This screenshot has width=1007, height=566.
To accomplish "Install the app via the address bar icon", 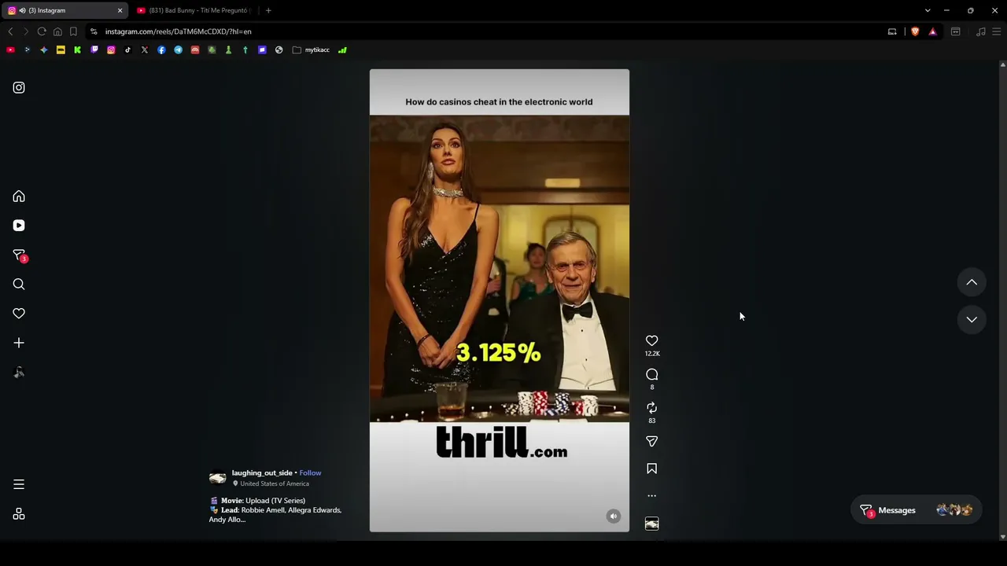I will pyautogui.click(x=892, y=31).
